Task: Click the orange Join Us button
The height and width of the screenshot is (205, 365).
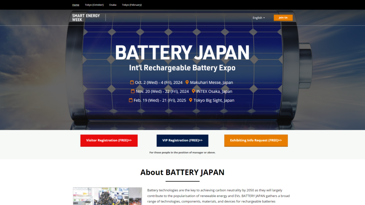Action: click(283, 18)
